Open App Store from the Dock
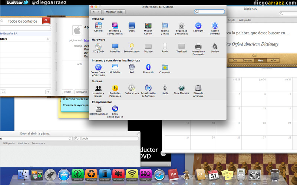Screen dimensions: 297x185 (x=64, y=175)
